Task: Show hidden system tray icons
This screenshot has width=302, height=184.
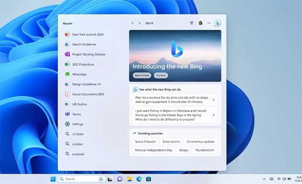Action: click(264, 179)
